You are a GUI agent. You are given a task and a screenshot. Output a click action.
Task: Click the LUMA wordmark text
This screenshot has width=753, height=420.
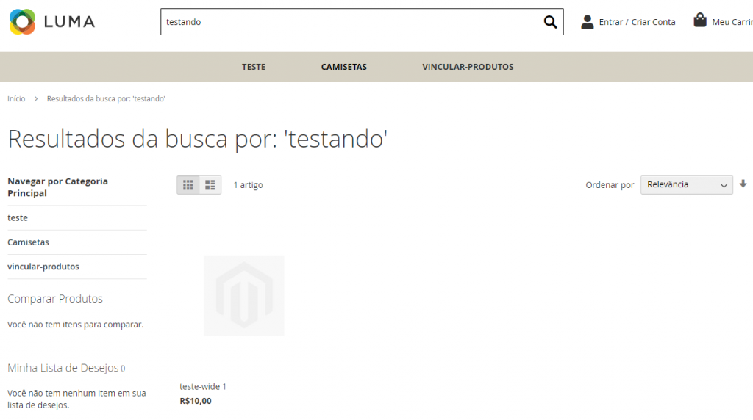pos(70,22)
